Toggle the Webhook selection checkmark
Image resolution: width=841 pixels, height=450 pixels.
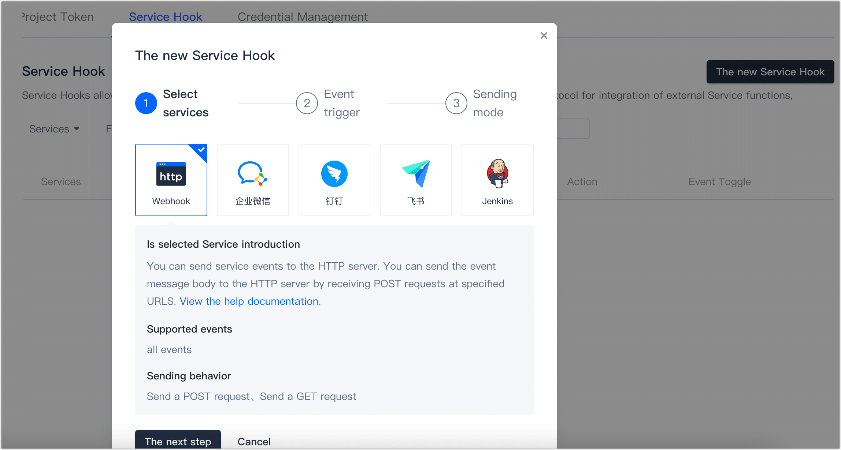pos(201,149)
